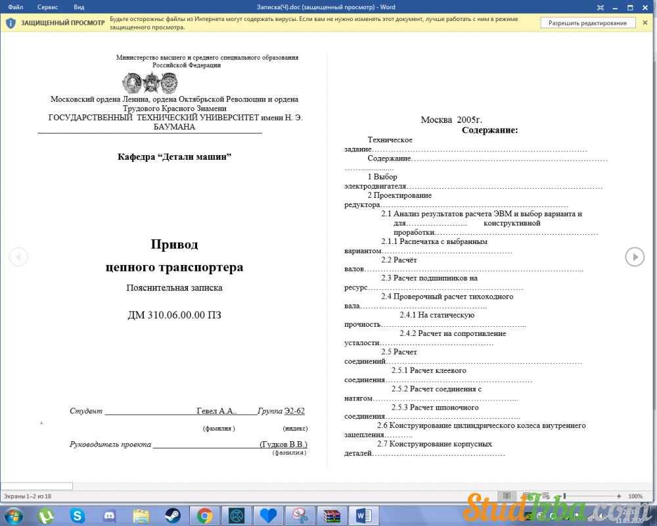Click the Кафедра "Детали машин" heading
The image size is (657, 526).
(174, 157)
